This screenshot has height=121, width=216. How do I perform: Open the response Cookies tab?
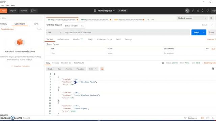tap(55, 63)
